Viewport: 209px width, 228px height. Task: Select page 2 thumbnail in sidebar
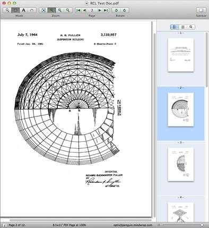pos(181,109)
